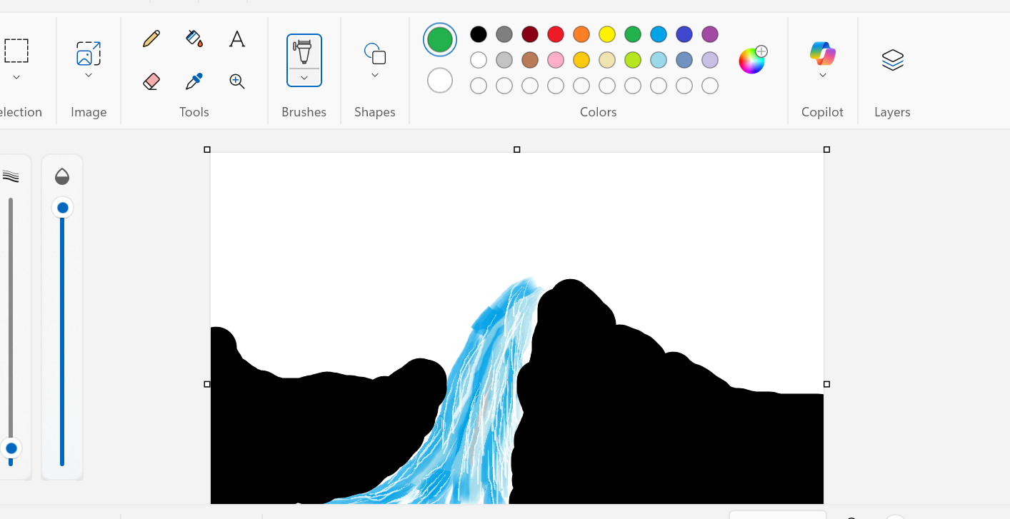This screenshot has height=519, width=1010.
Task: Expand the Brushes dropdown
Action: pos(304,76)
